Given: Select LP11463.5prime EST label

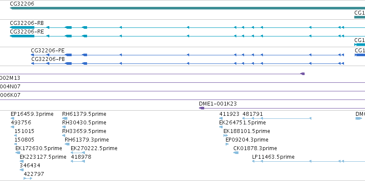Looking at the screenshot, I should point(273,157).
